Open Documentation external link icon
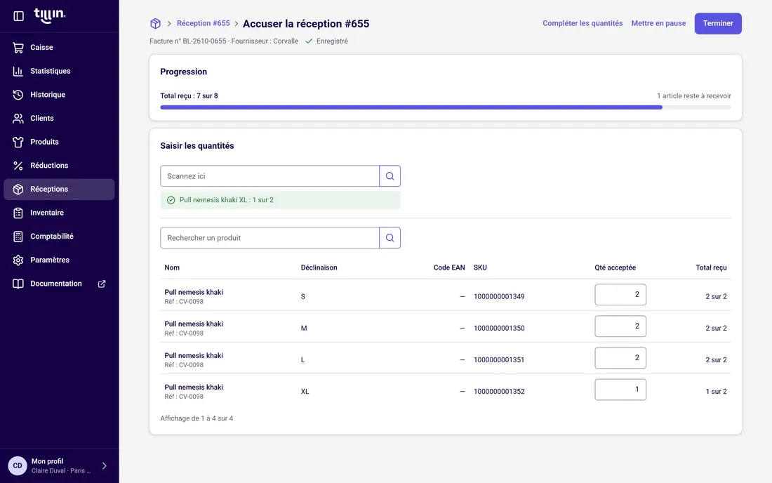 pos(102,284)
